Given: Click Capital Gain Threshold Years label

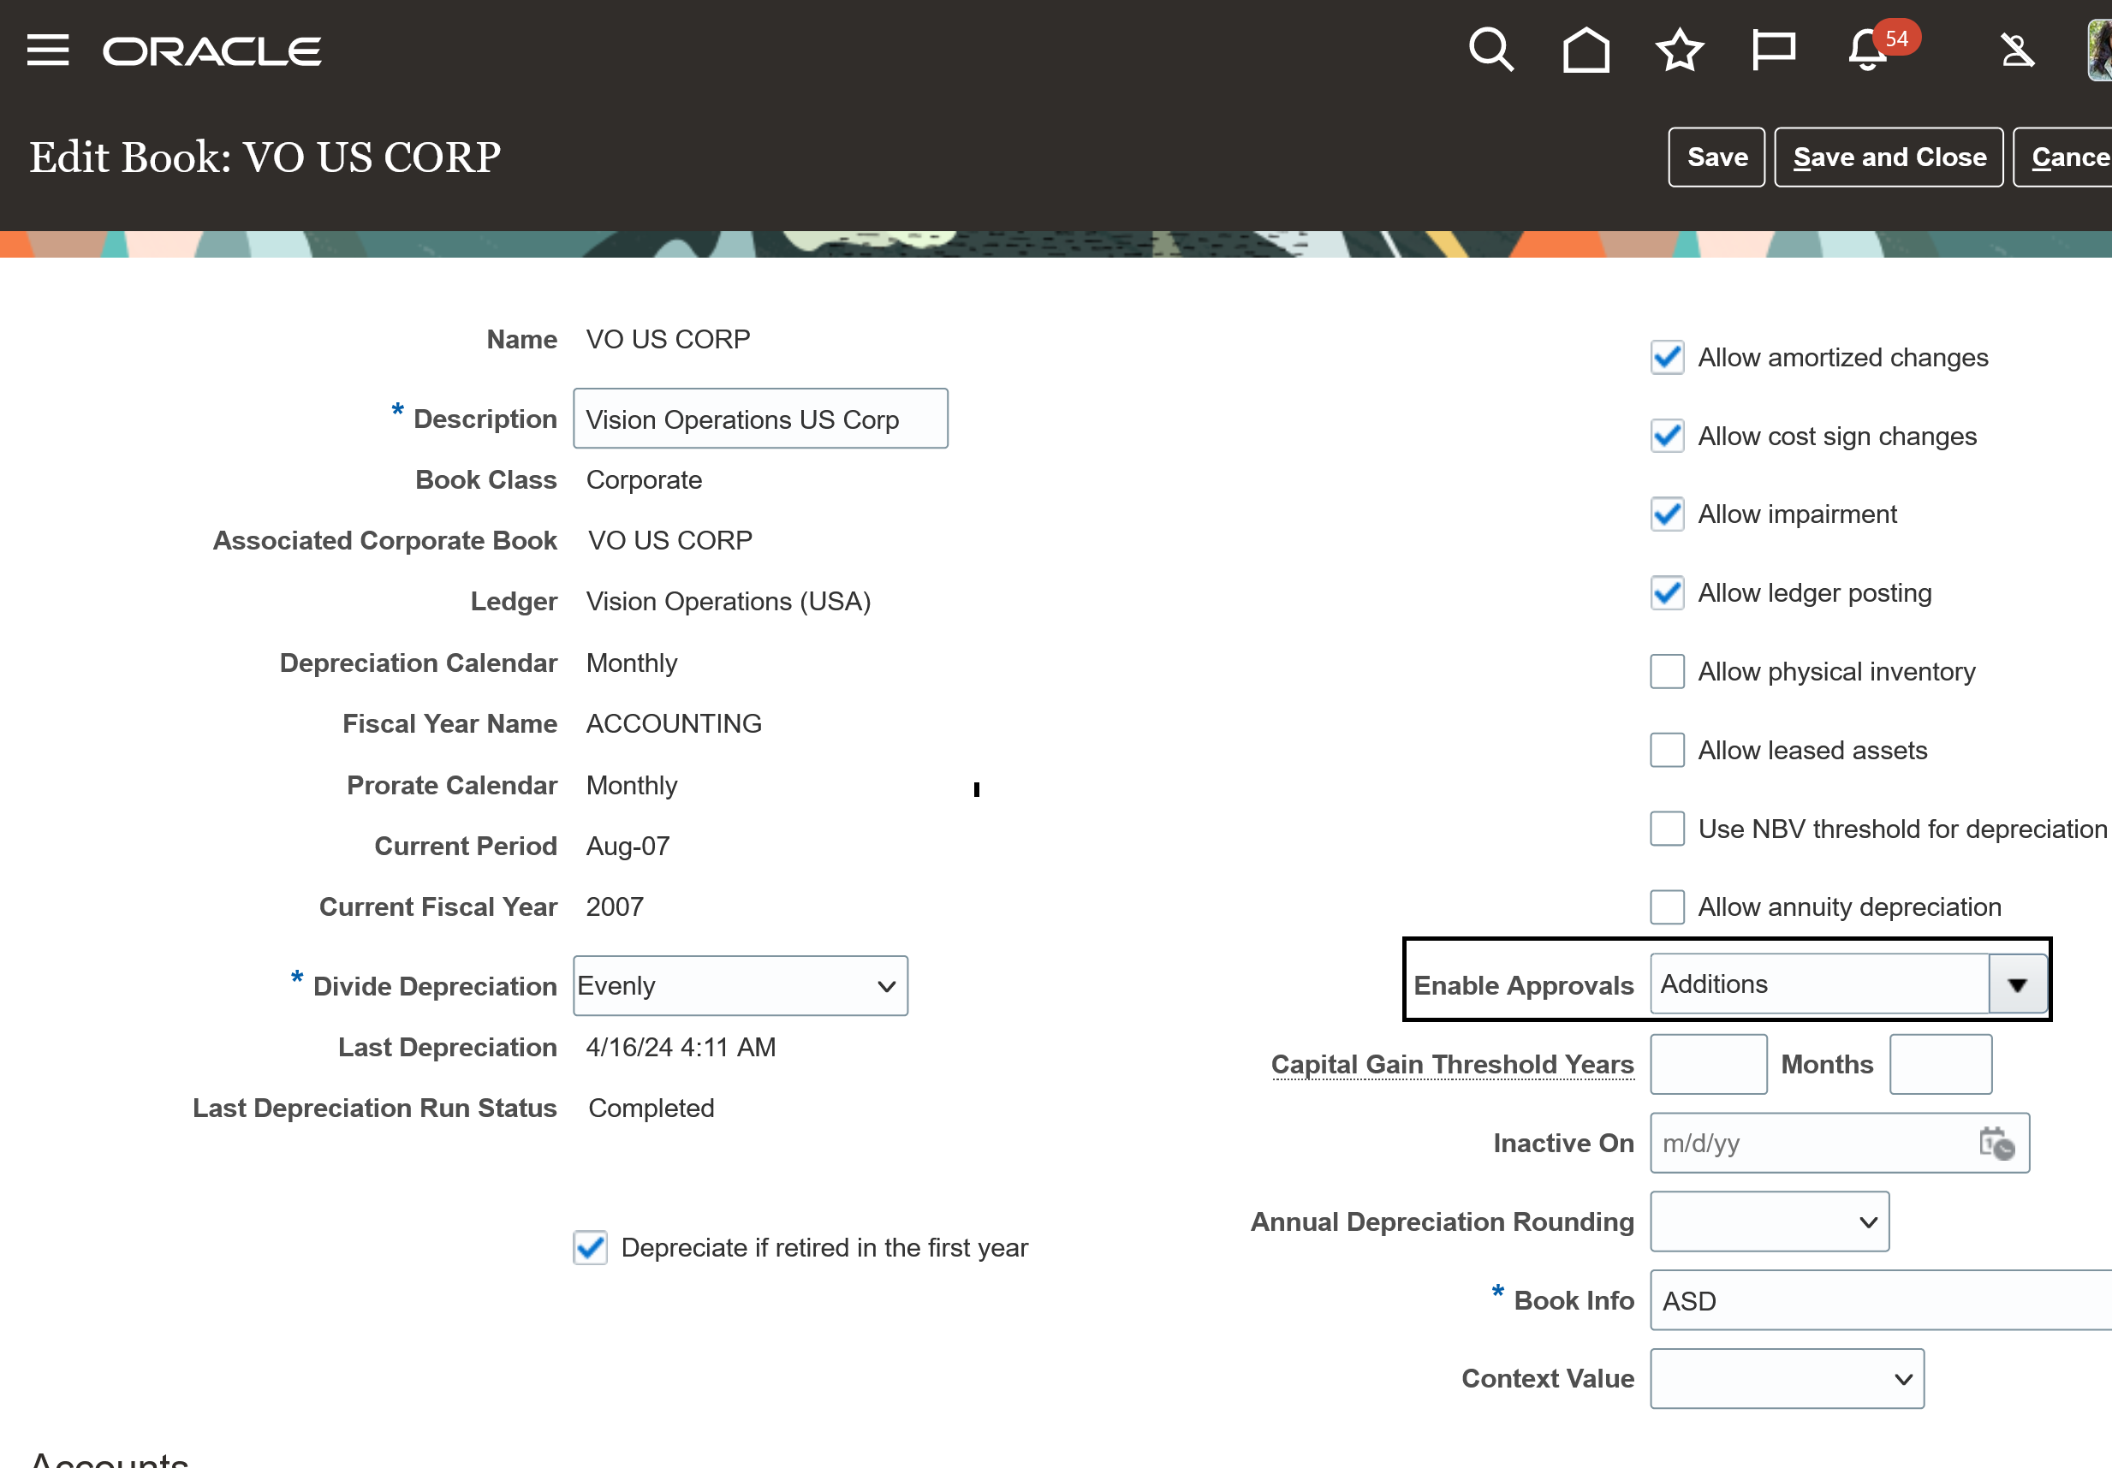Looking at the screenshot, I should coord(1453,1065).
